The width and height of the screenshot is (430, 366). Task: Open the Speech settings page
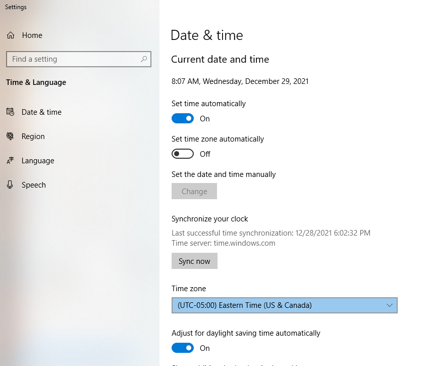point(33,185)
